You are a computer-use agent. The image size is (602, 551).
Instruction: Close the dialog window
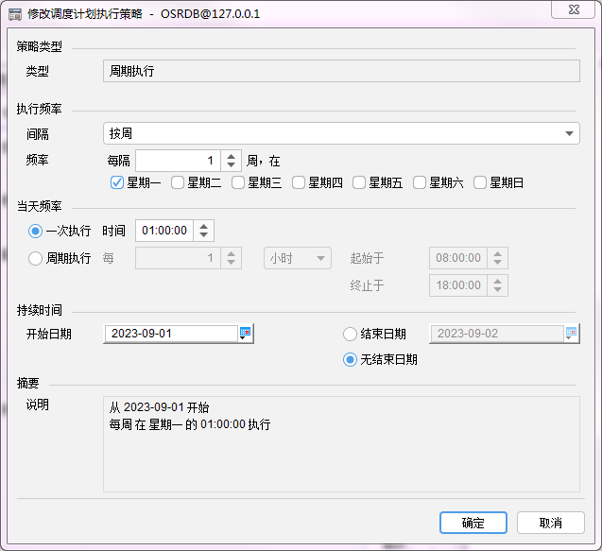coord(574,9)
